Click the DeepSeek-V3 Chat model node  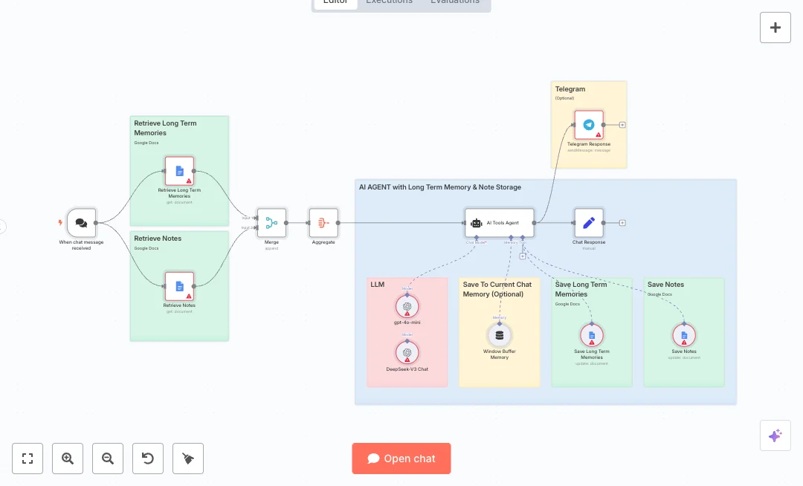tap(407, 352)
